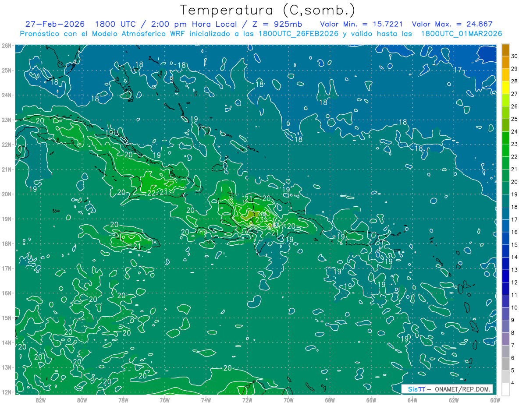The image size is (526, 406).
Task: Click the 'SisTT' logo text
Action: tap(416, 389)
